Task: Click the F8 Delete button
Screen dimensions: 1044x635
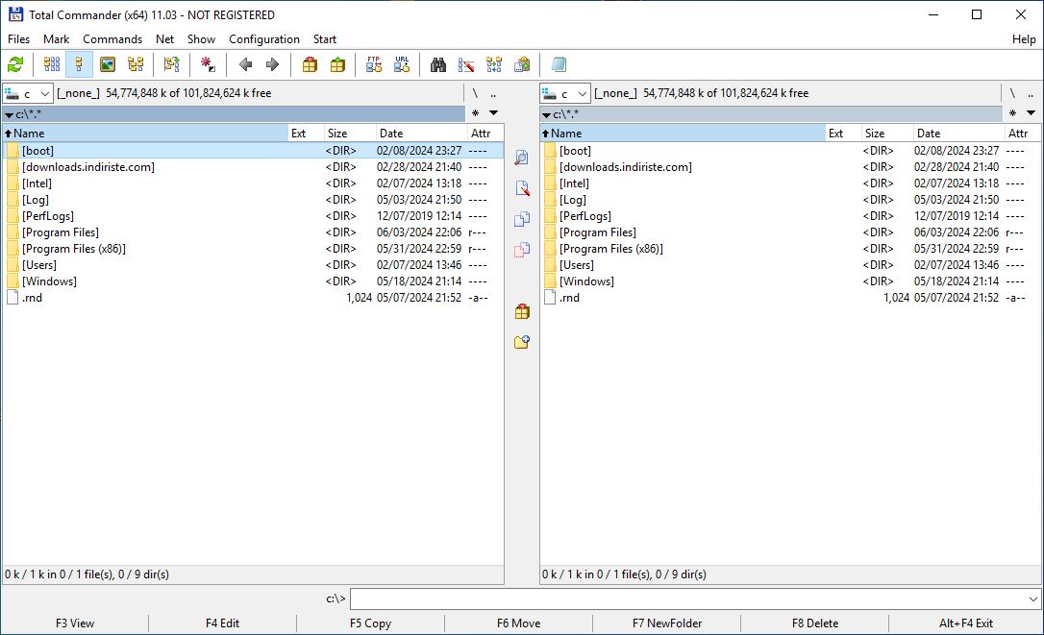Action: (x=815, y=623)
